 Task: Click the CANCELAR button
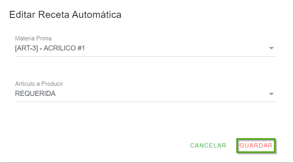coord(208,146)
